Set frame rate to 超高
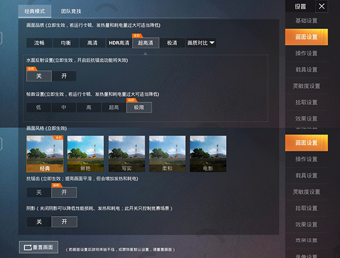 113,107
